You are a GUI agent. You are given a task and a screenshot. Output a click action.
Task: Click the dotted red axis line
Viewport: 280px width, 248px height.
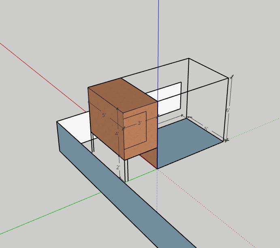(x=211, y=210)
